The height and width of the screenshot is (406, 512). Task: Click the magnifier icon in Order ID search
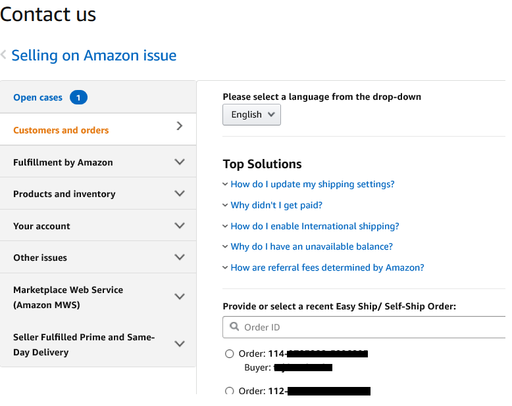point(235,327)
